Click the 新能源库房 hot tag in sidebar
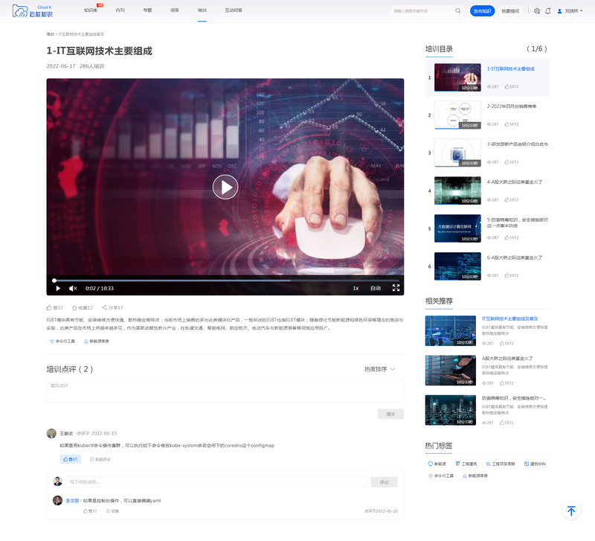Viewport: 595px width, 541px height. (x=475, y=476)
